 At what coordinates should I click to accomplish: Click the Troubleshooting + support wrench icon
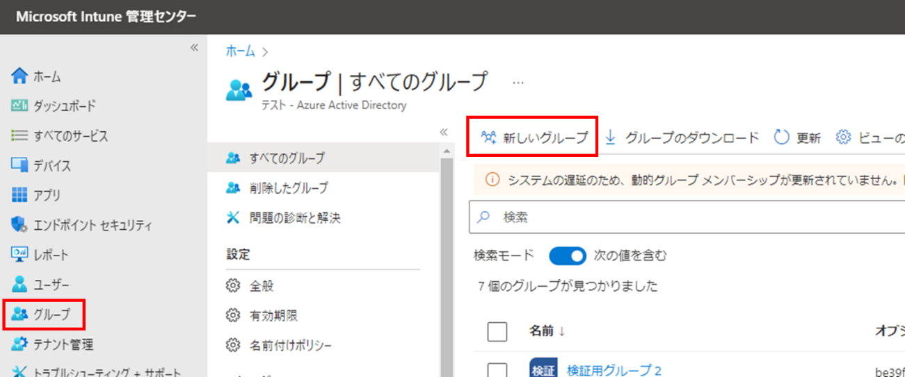[19, 373]
